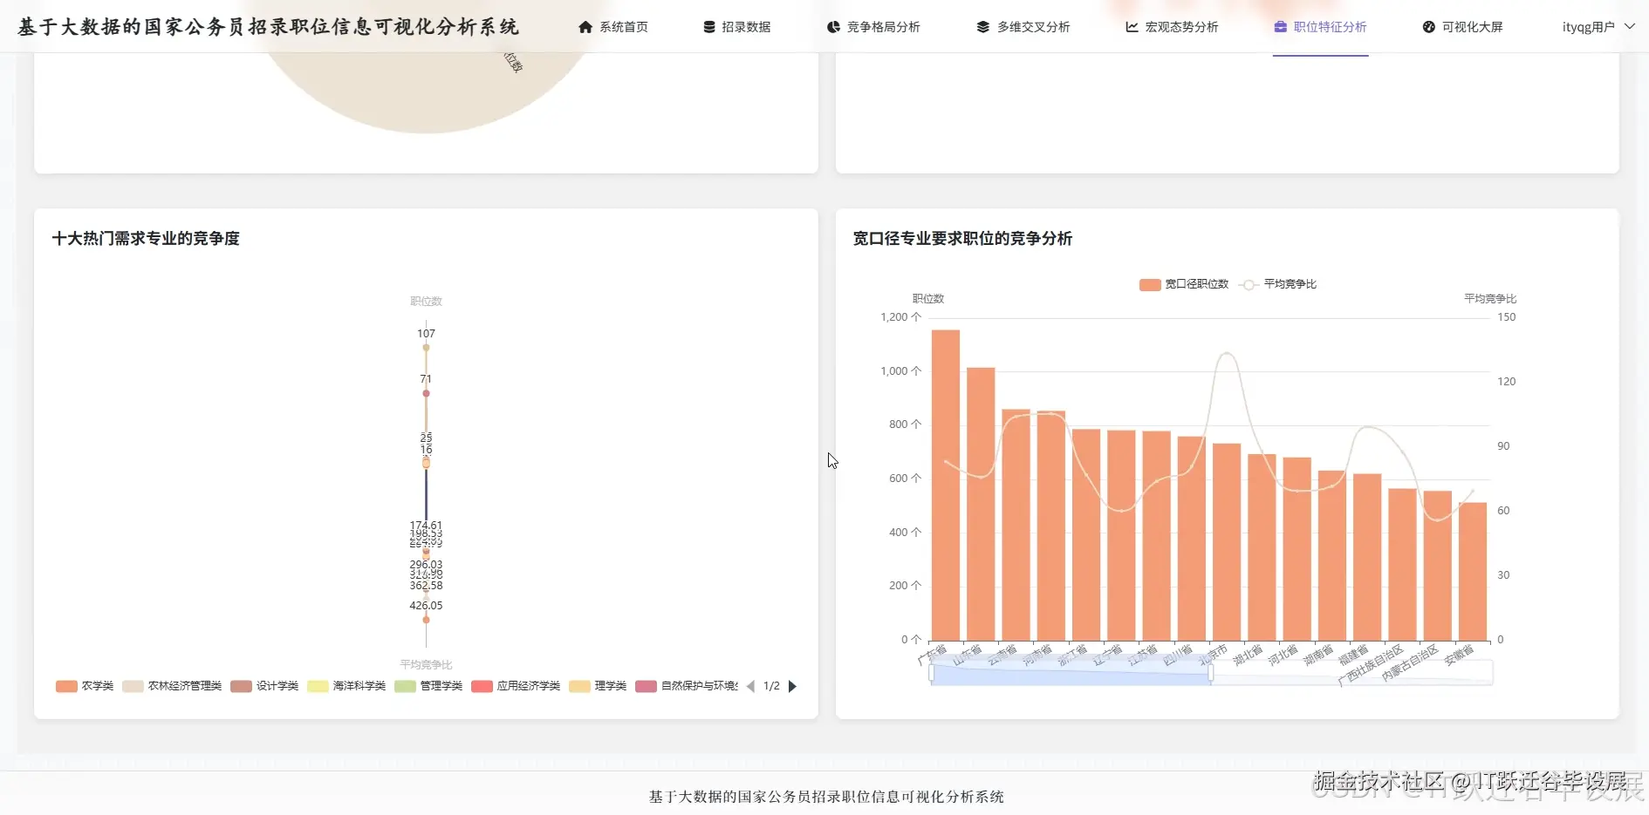Open the site title in the header
1649x815 pixels.
click(x=269, y=27)
